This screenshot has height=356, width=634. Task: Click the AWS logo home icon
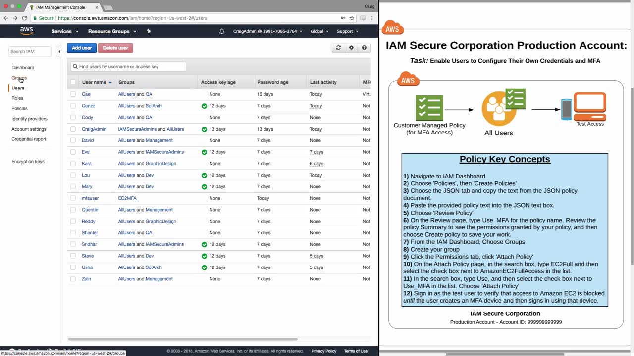click(x=27, y=31)
